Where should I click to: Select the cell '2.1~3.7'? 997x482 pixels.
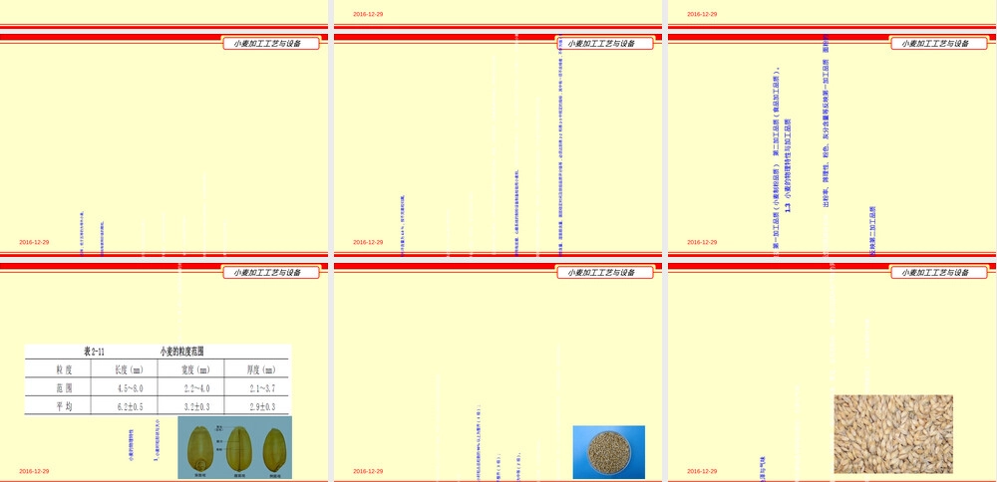(x=262, y=388)
